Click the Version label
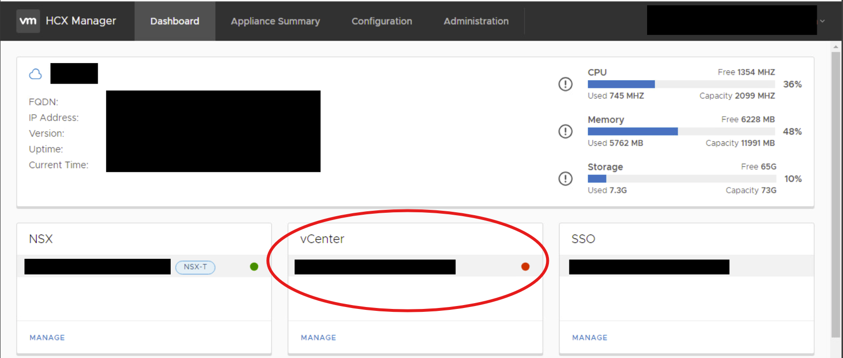The height and width of the screenshot is (358, 843). pyautogui.click(x=46, y=133)
